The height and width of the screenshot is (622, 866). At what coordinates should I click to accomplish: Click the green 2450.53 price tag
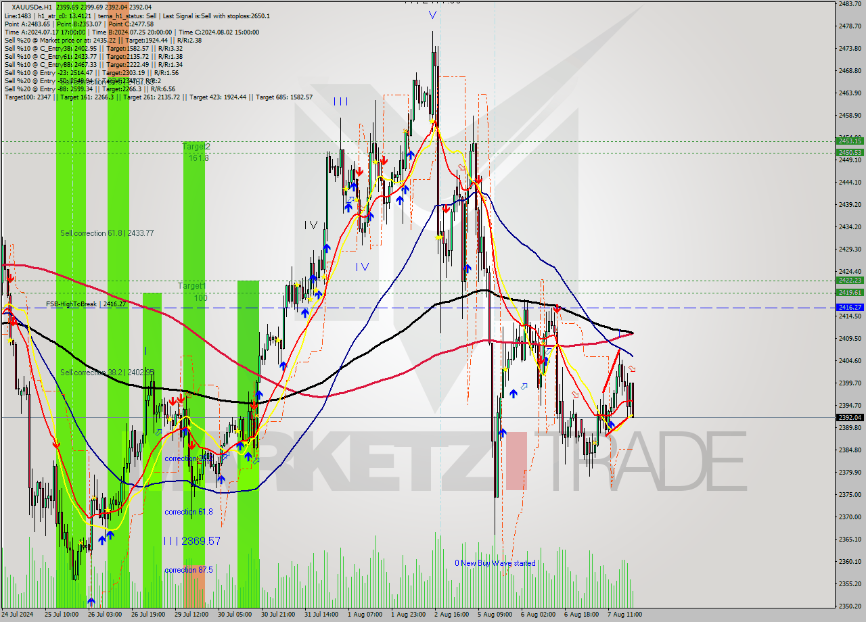coord(850,152)
